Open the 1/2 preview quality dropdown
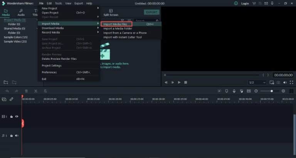The height and width of the screenshot is (158, 296). click(257, 82)
